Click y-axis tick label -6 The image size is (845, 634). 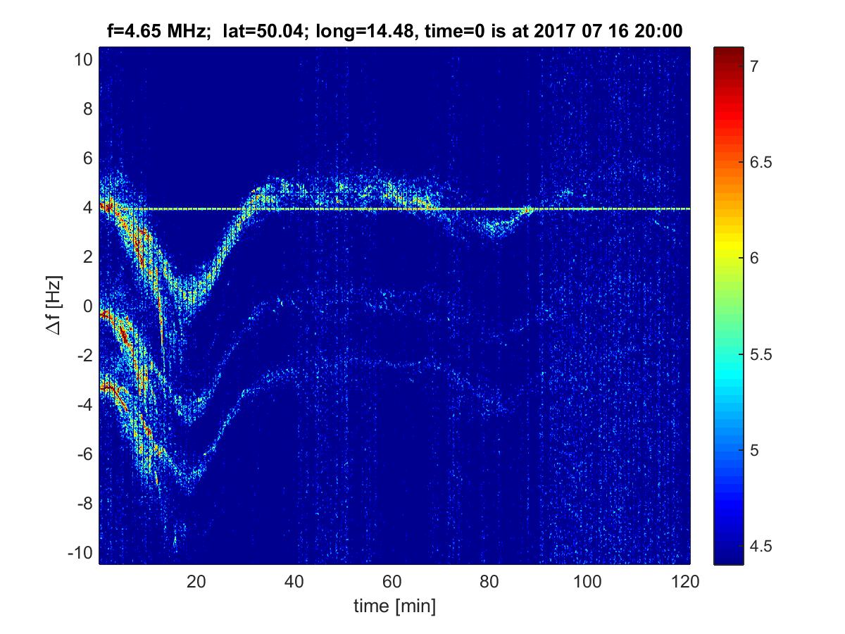tap(84, 454)
